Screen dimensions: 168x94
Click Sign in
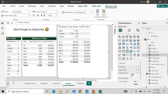click(143, 2)
